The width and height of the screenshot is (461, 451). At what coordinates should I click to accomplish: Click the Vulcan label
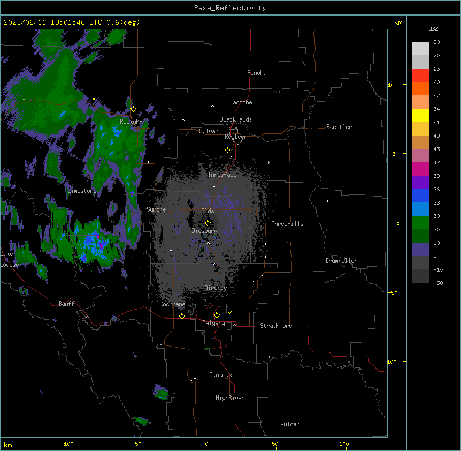[290, 424]
